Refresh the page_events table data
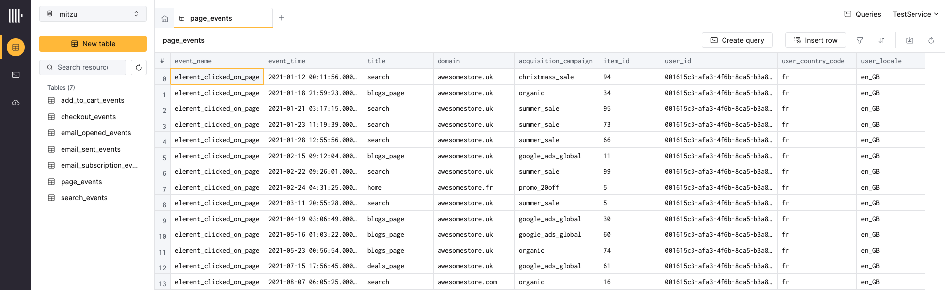Image resolution: width=945 pixels, height=290 pixels. pos(931,40)
